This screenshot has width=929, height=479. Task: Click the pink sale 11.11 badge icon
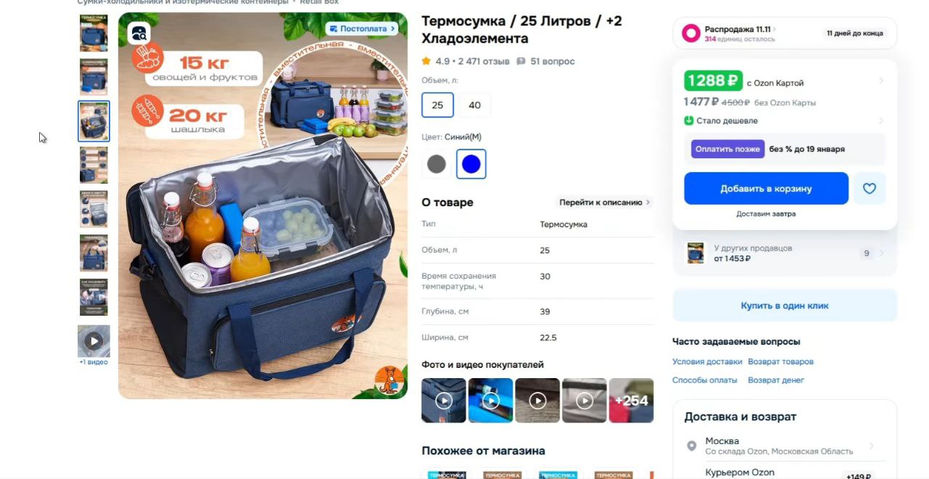point(691,33)
